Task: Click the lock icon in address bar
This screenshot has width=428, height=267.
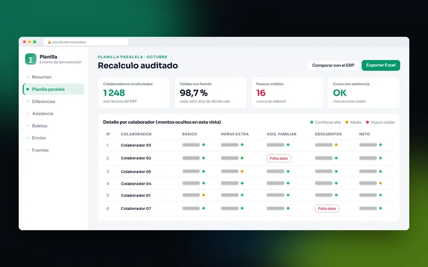Action: [49, 42]
